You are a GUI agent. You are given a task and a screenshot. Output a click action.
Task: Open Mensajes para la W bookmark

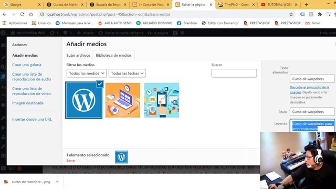tap(75, 23)
